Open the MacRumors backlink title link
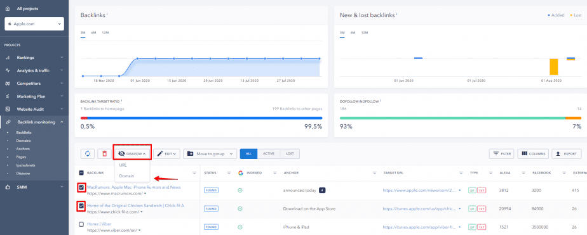The height and width of the screenshot is (235, 587). point(133,187)
